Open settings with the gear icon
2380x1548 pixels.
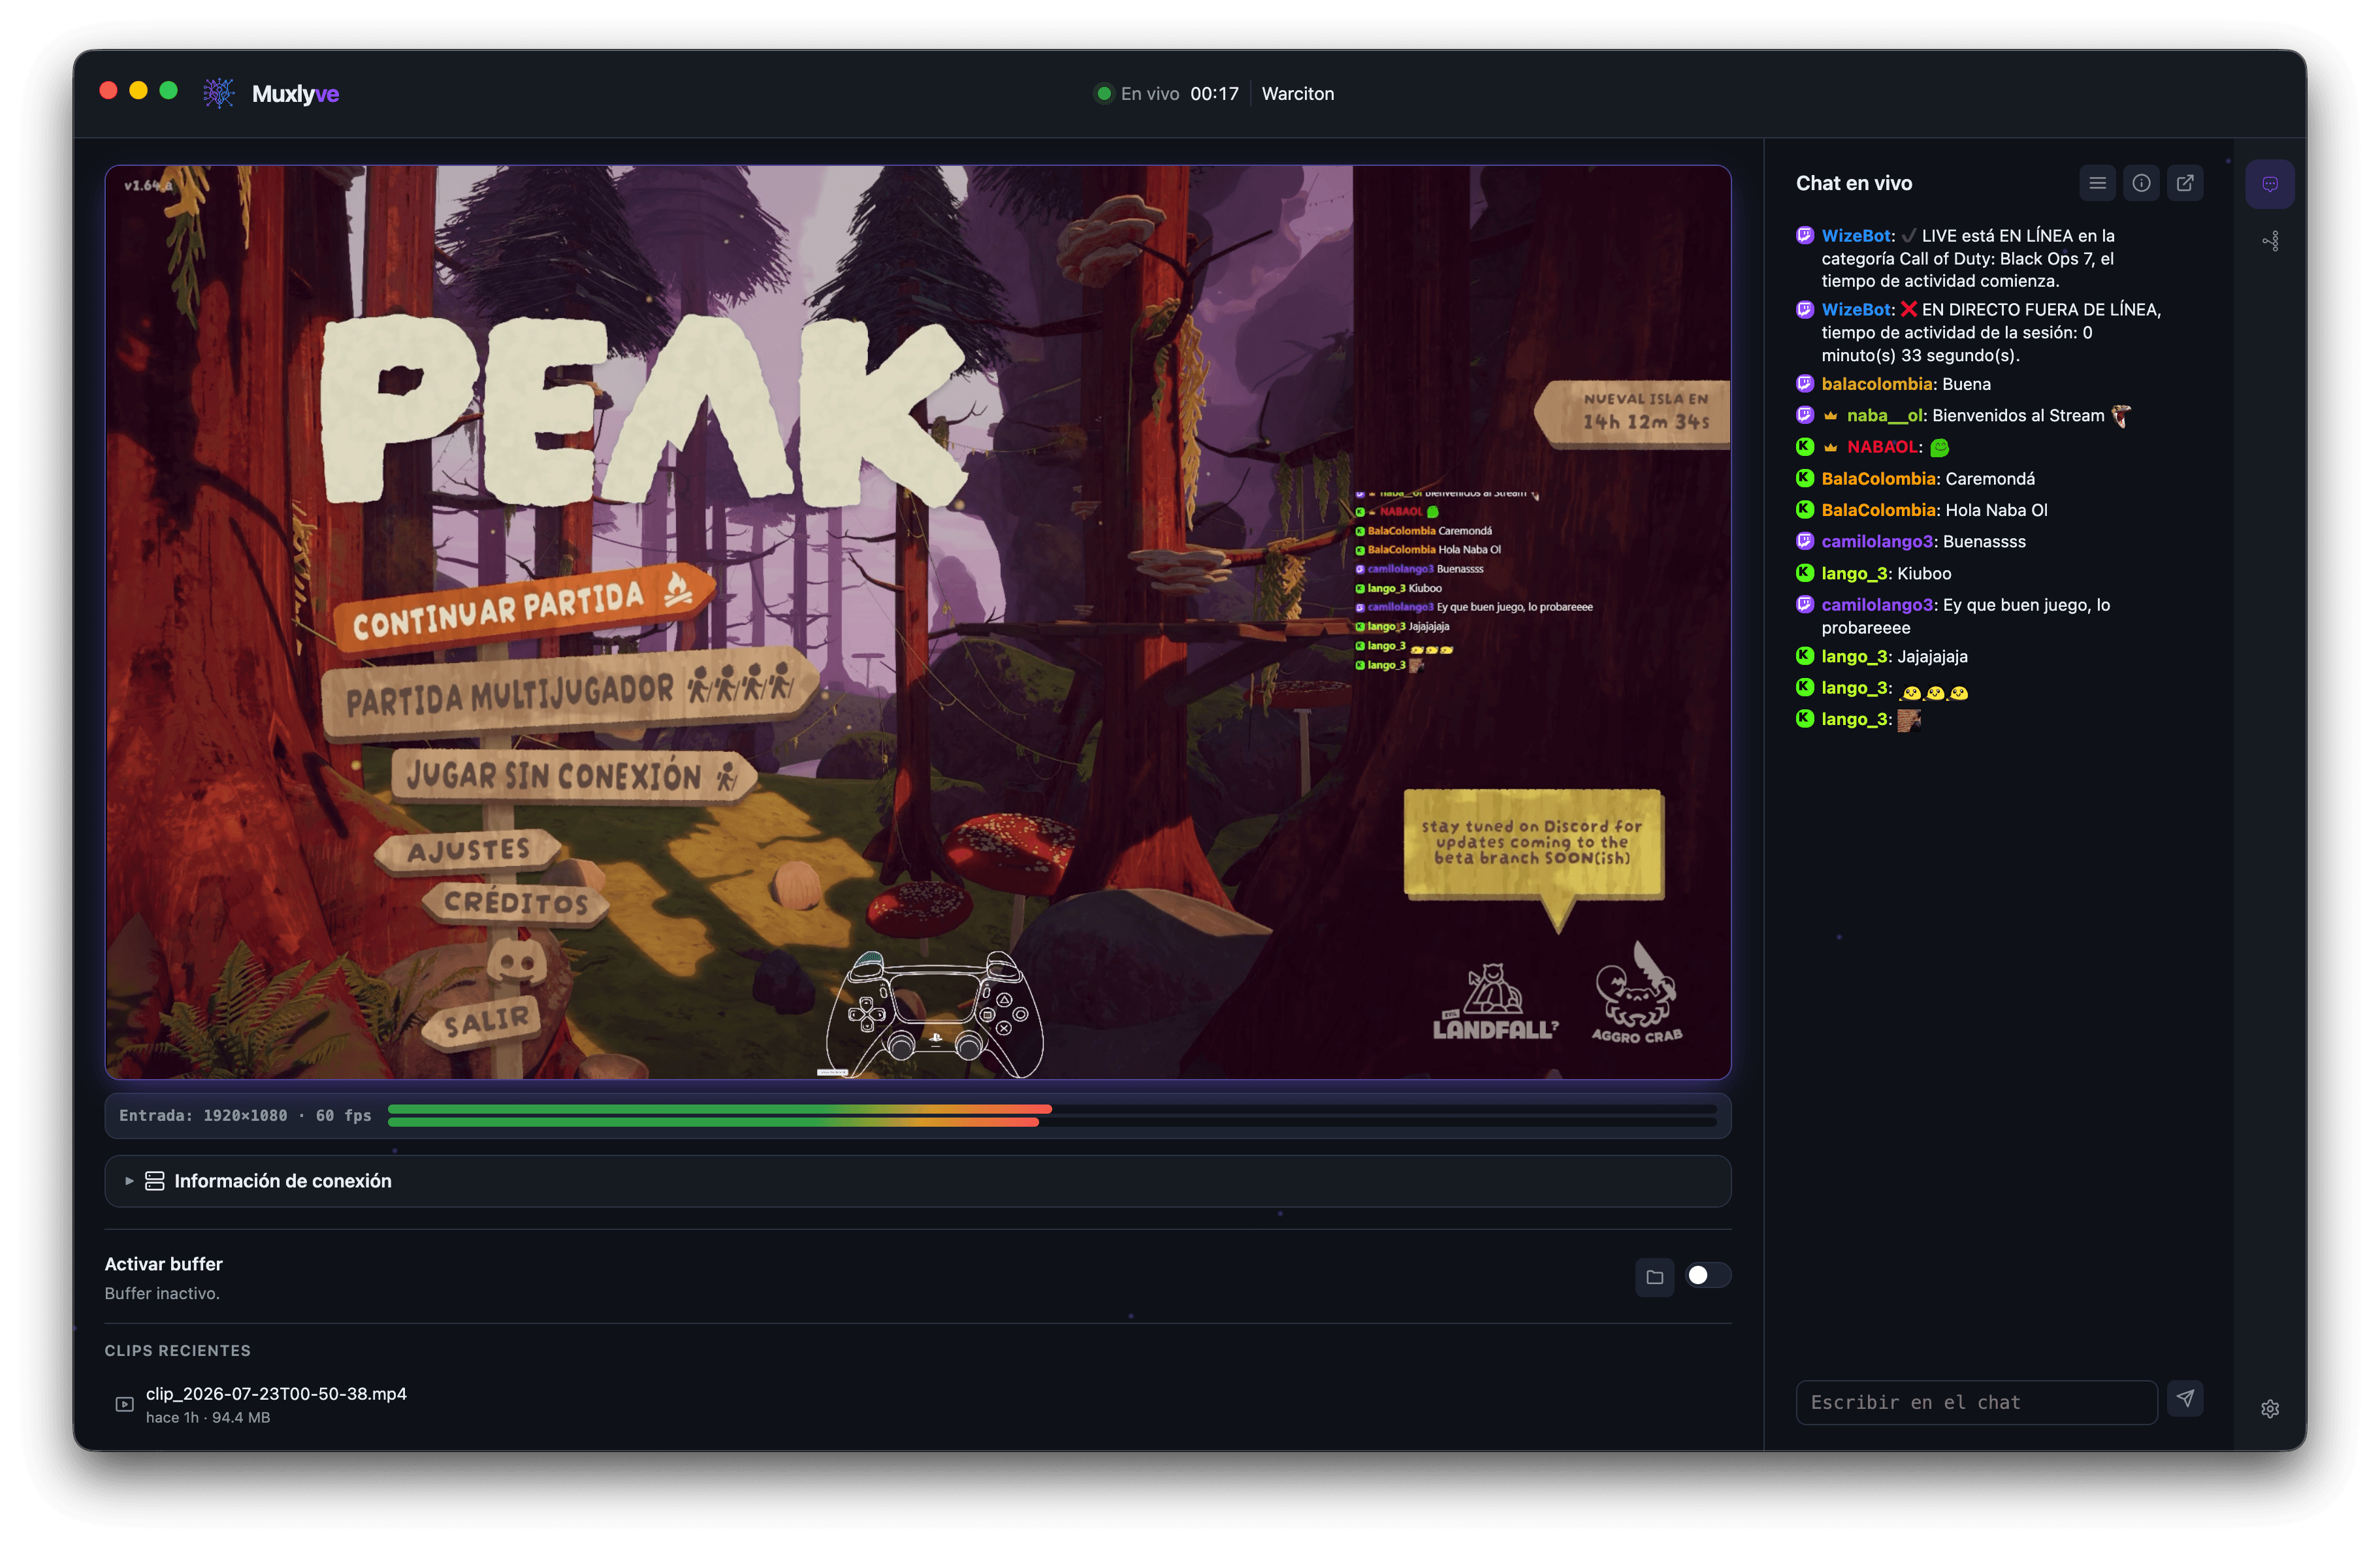click(2270, 1408)
